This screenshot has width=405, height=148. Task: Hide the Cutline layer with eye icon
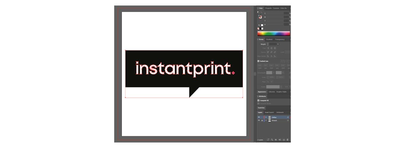tap(259, 117)
